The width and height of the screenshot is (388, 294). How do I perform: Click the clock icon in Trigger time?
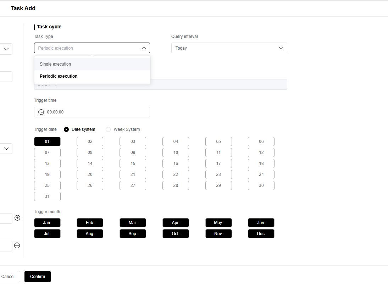41,112
